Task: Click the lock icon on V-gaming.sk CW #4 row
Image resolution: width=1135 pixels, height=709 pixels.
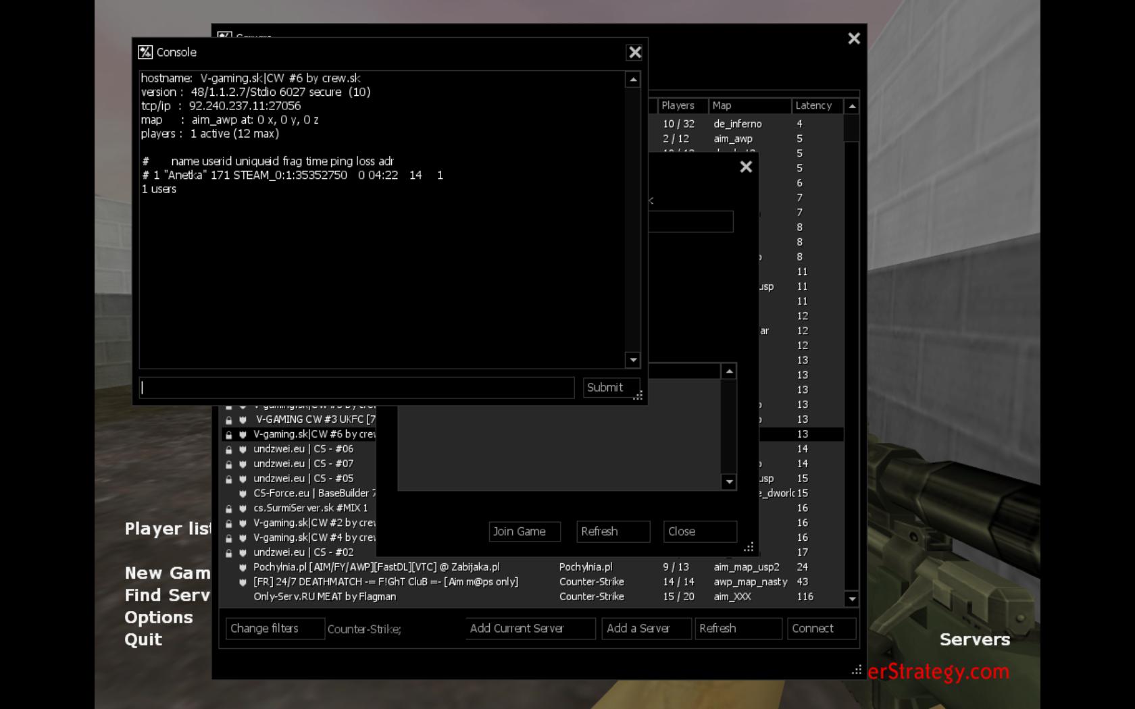Action: (229, 538)
